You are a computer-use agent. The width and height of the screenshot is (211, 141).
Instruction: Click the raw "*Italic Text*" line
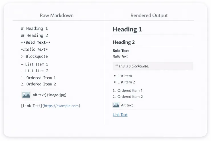(x=34, y=49)
